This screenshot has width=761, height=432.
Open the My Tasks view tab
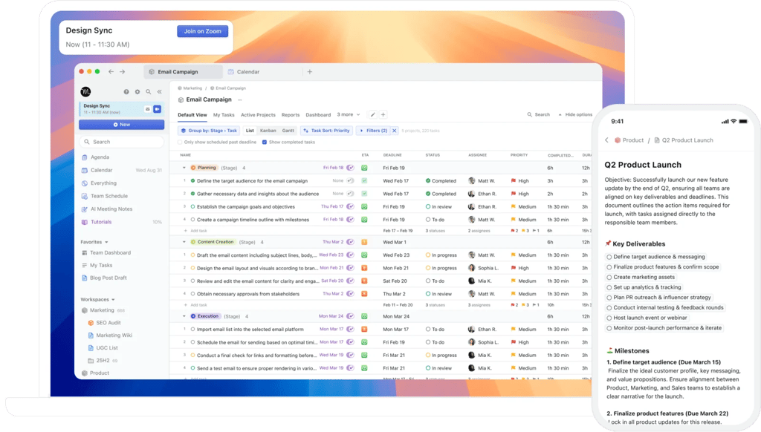point(224,115)
